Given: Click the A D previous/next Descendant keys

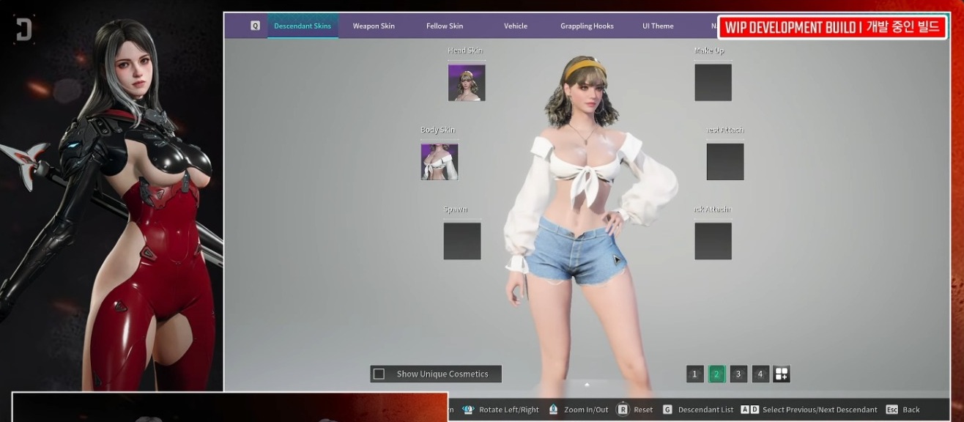Looking at the screenshot, I should coord(749,410).
